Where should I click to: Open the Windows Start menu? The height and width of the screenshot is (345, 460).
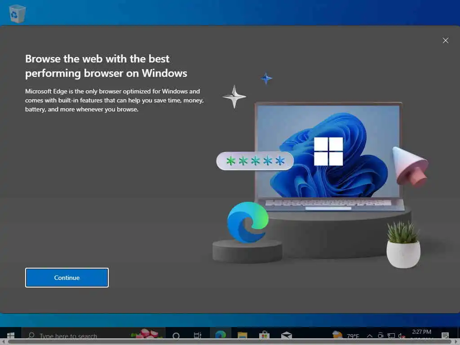pos(11,335)
